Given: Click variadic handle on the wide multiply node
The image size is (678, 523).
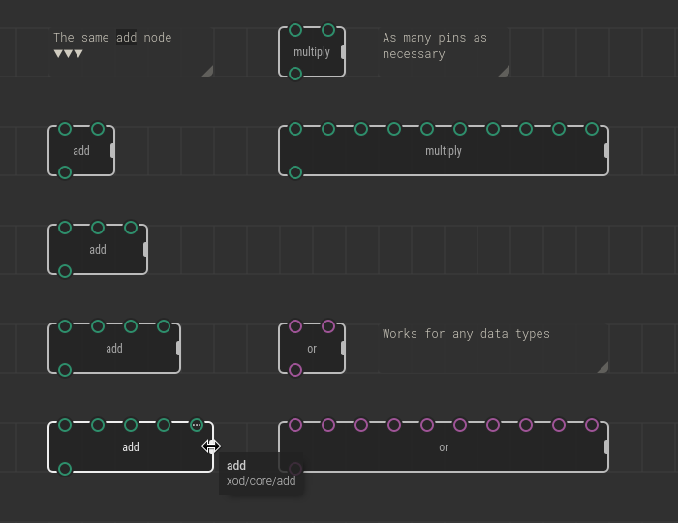Looking at the screenshot, I should 607,151.
